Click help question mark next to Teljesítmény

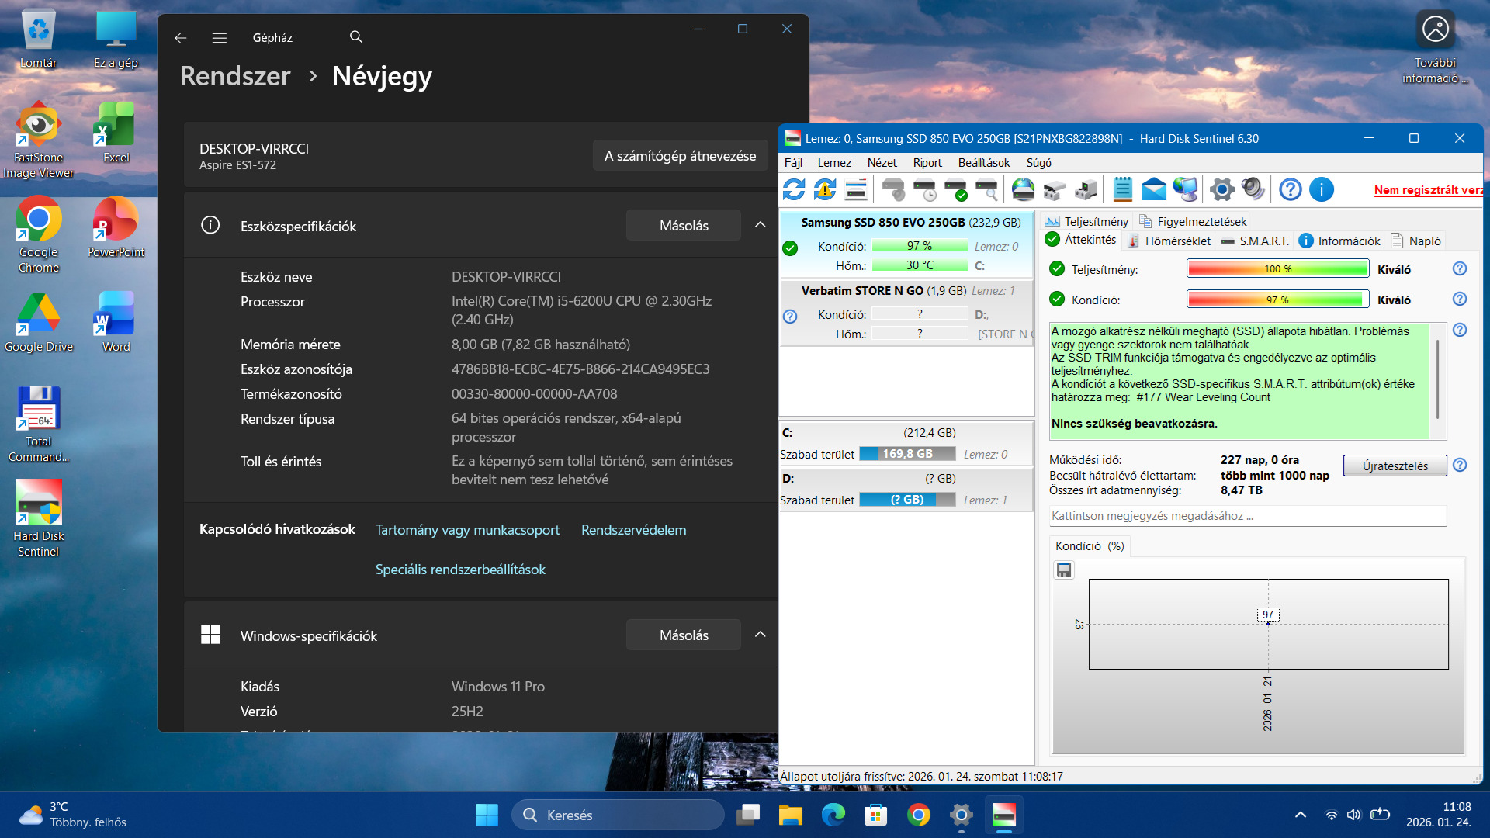coord(1460,268)
